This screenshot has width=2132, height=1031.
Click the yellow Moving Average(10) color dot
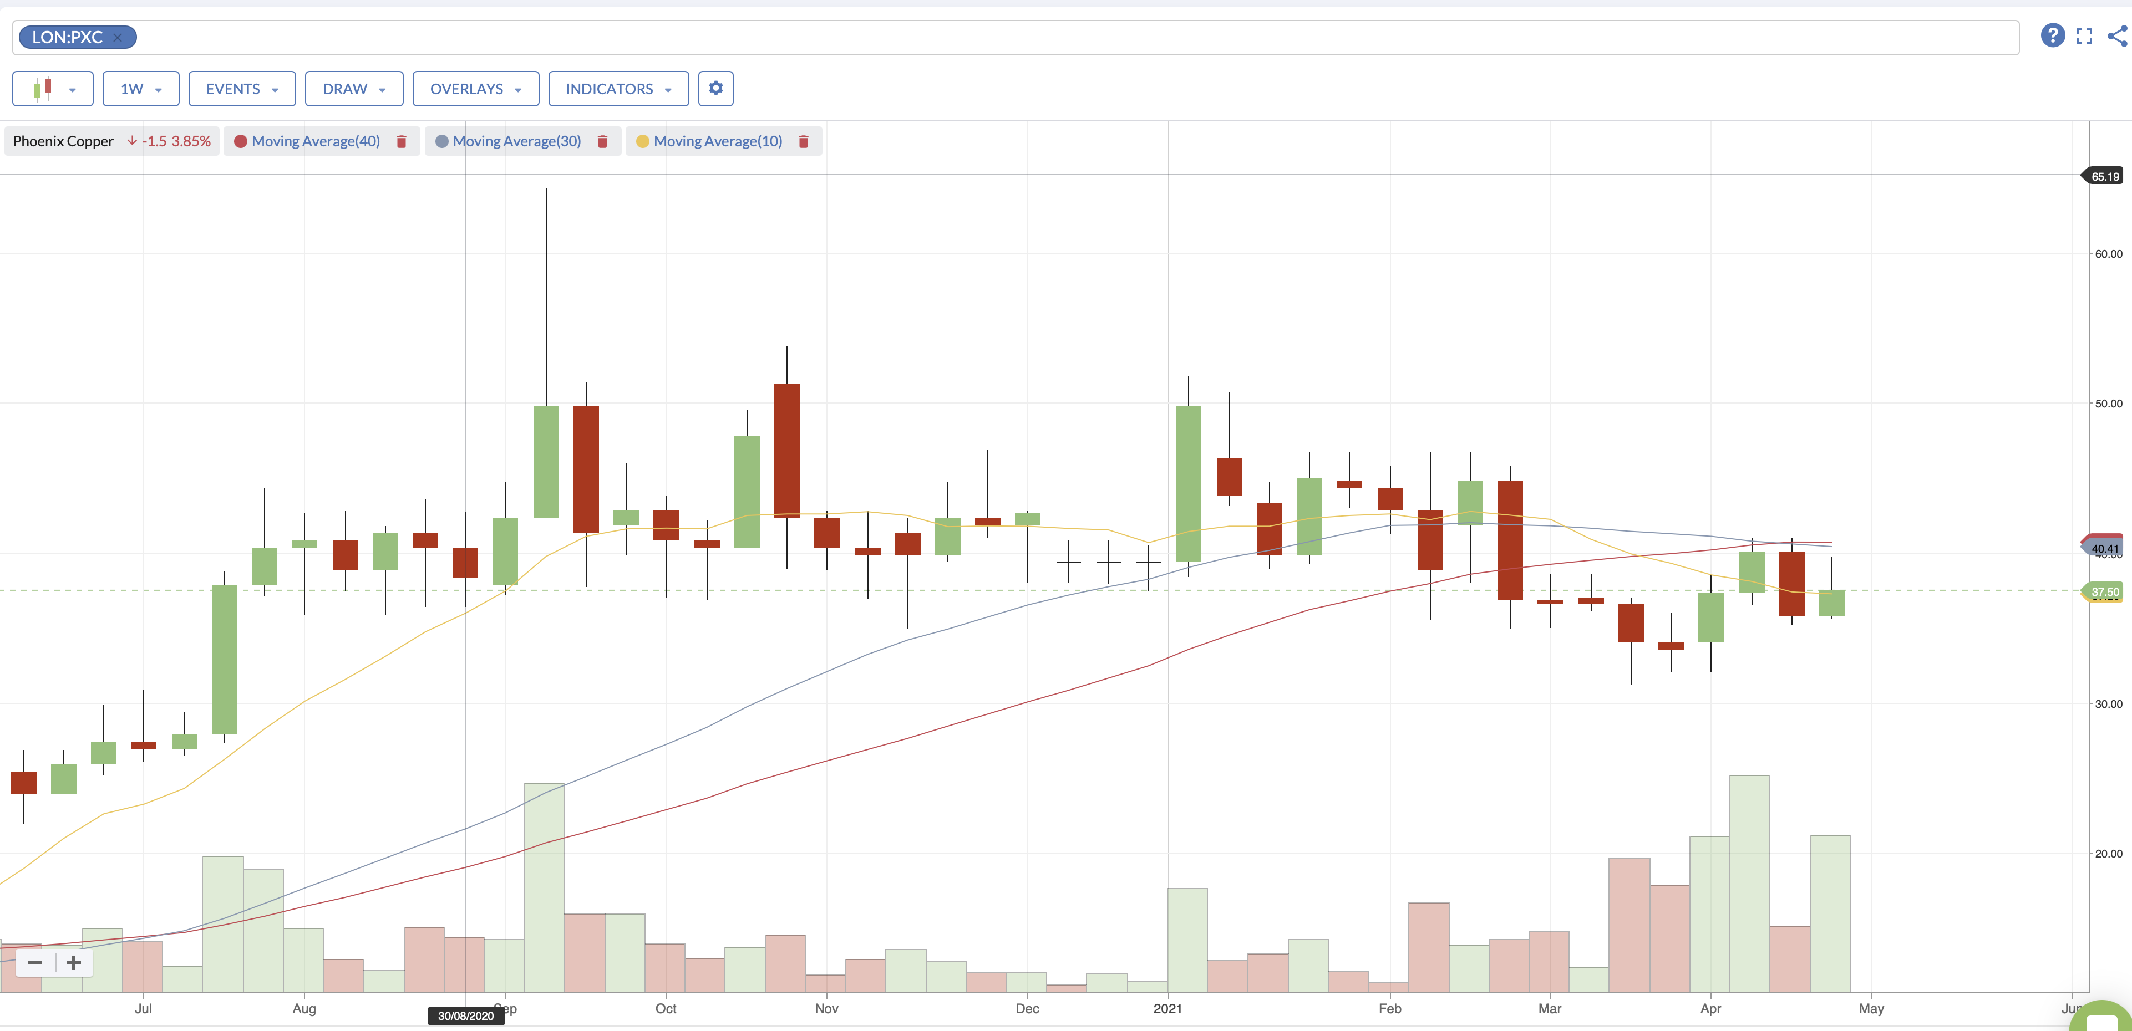click(642, 141)
